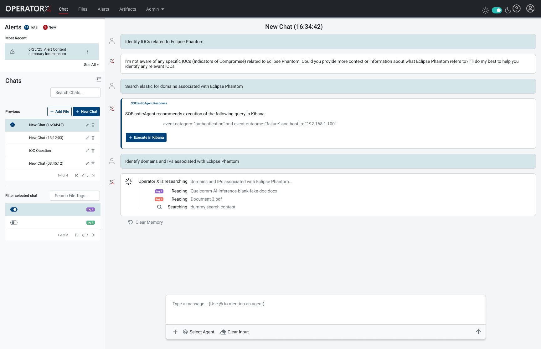Open the Artifacts tab
The image size is (541, 349).
pyautogui.click(x=127, y=9)
